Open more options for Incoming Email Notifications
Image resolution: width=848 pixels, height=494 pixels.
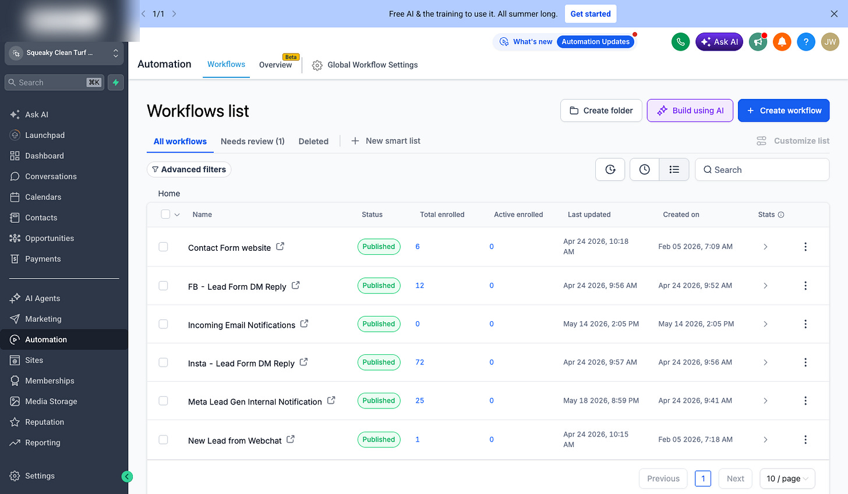tap(805, 324)
